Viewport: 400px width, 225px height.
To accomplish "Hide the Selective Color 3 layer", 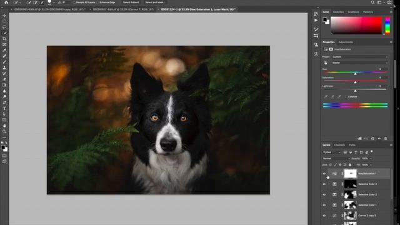I will point(324,184).
